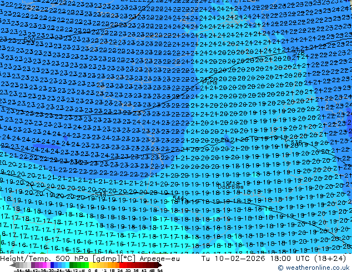The height and width of the screenshot is (272, 352).
Task: Click the '(18+24)' forecast offset
Action: tap(330, 259)
